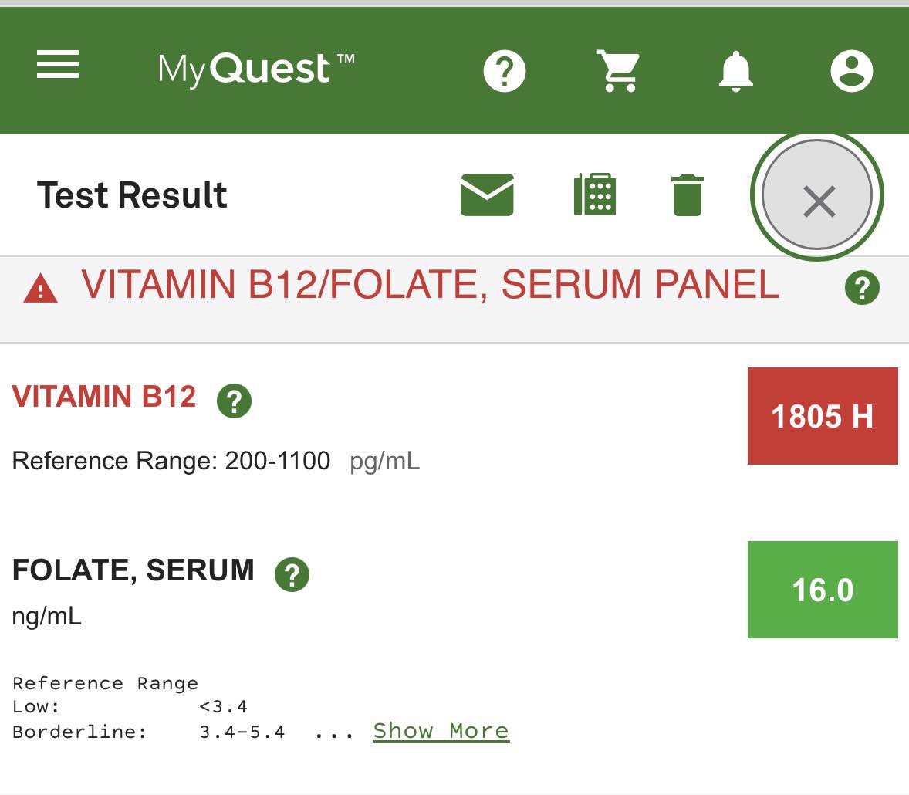The width and height of the screenshot is (909, 795).
Task: Open the help question mark in header
Action: pos(505,71)
